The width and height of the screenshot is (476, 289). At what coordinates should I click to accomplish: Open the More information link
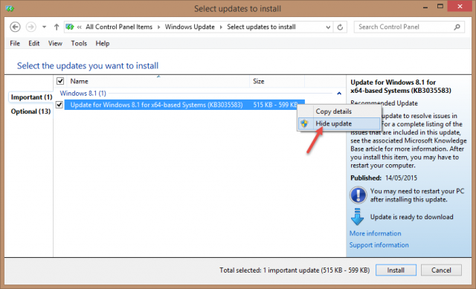375,233
